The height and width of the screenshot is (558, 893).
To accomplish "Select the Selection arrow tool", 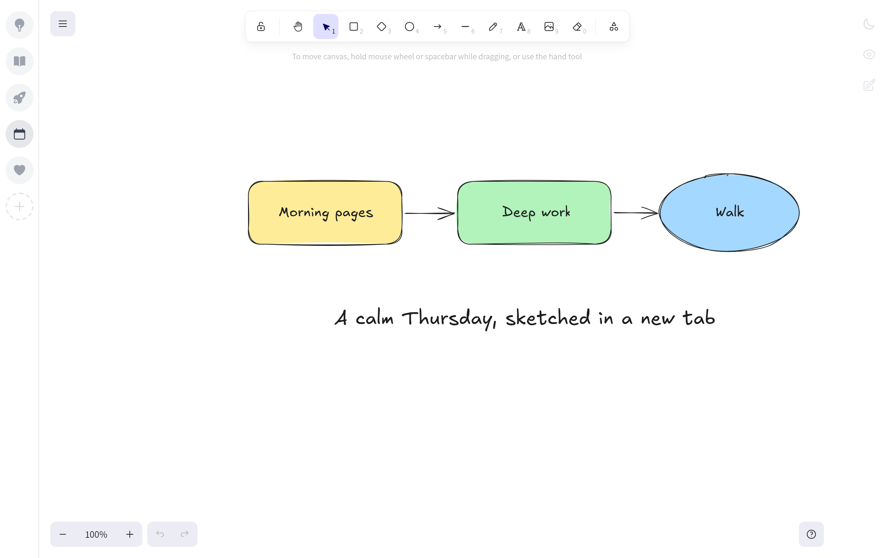I will [x=326, y=27].
